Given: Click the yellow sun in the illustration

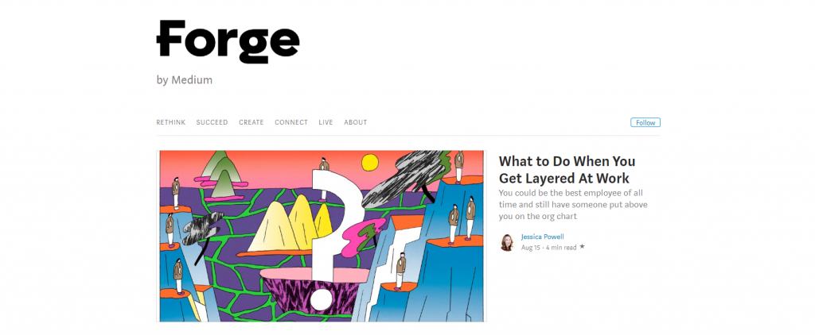Looking at the screenshot, I should click(369, 162).
